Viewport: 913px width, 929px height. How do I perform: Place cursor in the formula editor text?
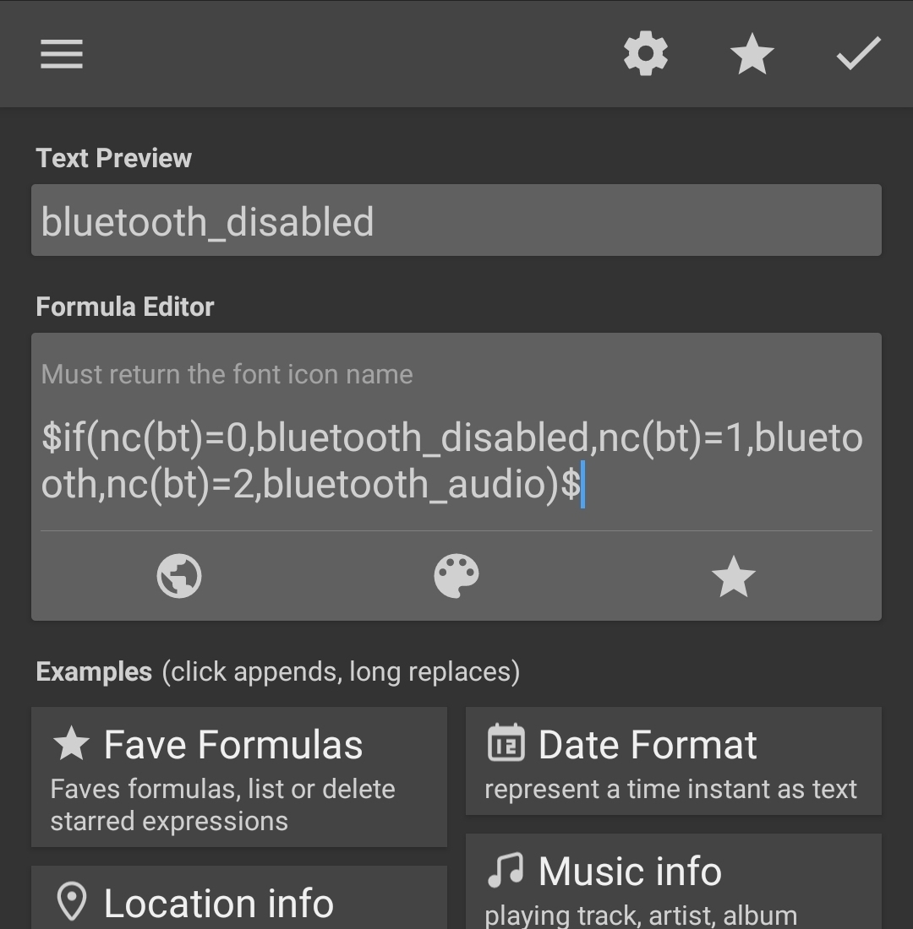(x=451, y=461)
